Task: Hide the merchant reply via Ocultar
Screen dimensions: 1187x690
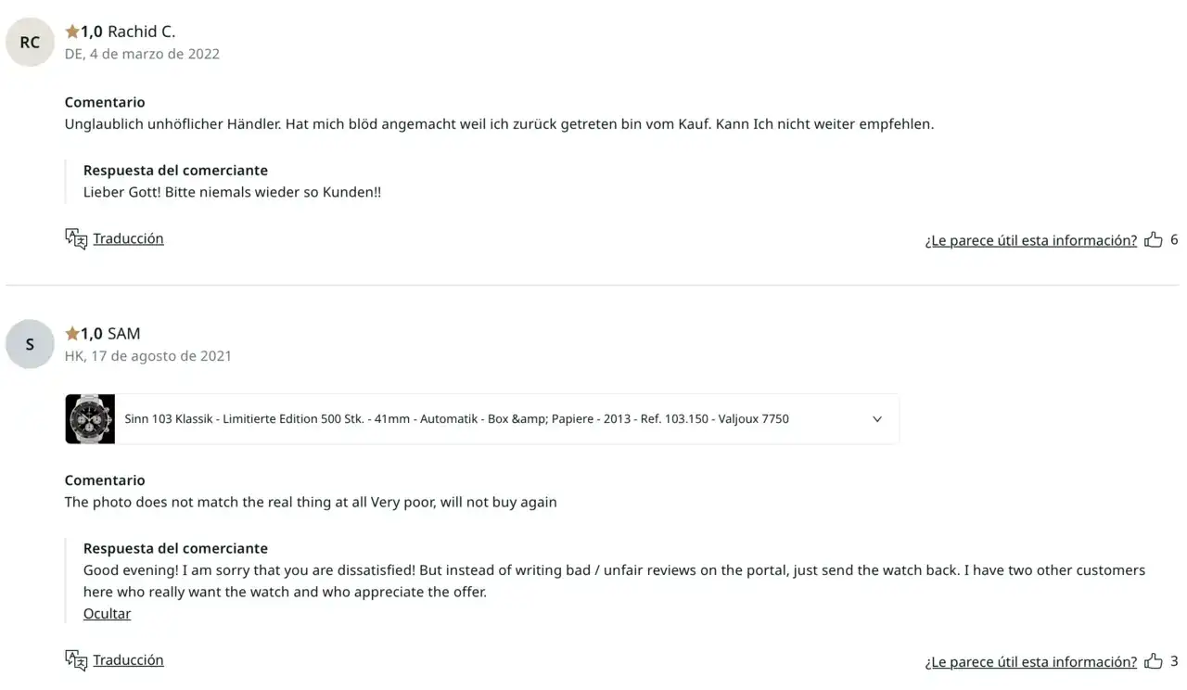Action: coord(107,614)
